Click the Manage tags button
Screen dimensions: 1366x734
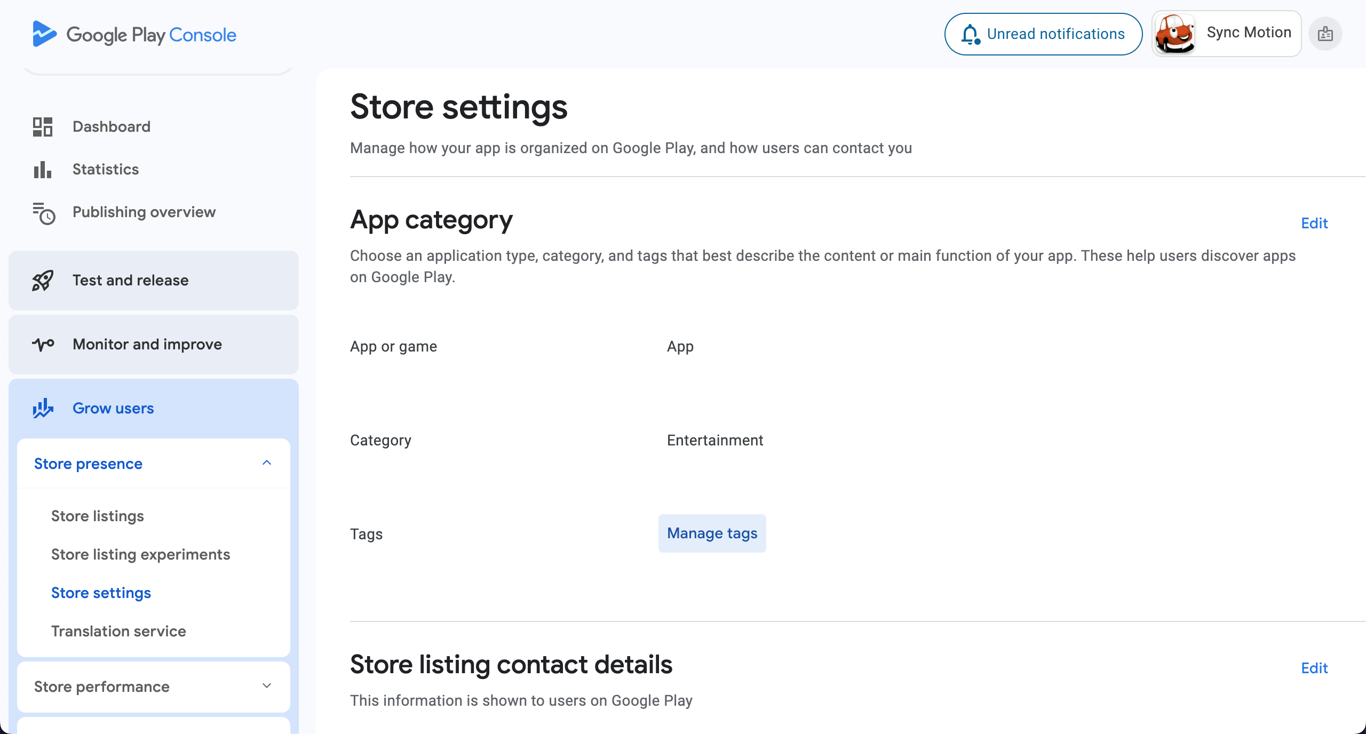point(712,533)
